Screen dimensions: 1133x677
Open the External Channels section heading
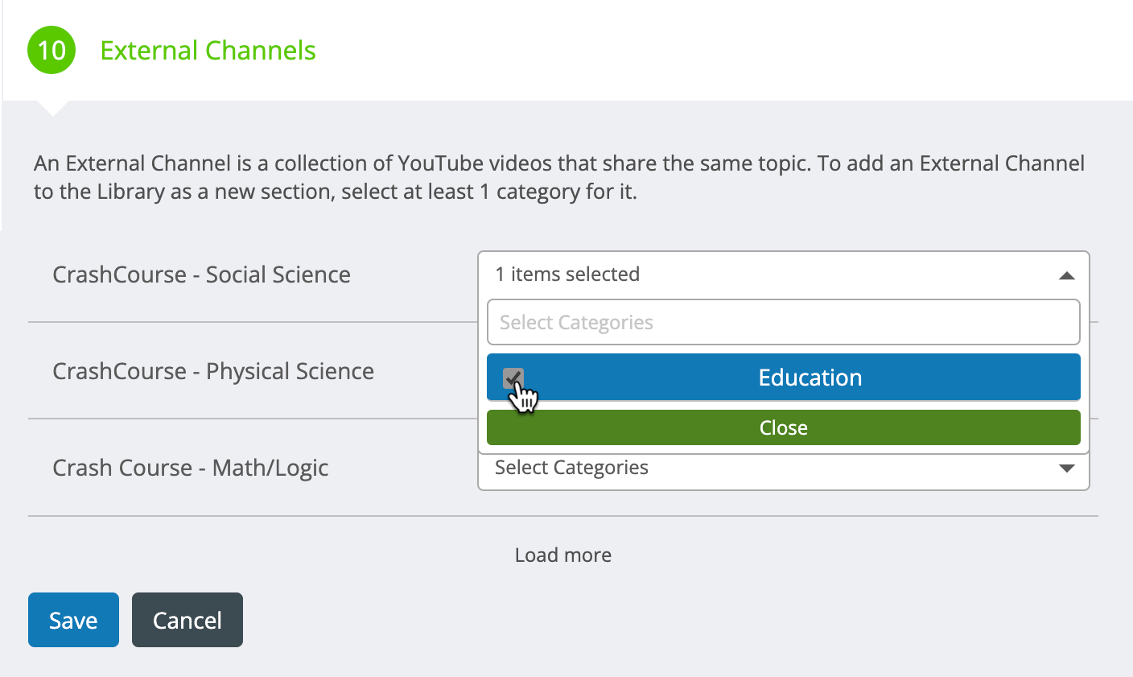(208, 50)
